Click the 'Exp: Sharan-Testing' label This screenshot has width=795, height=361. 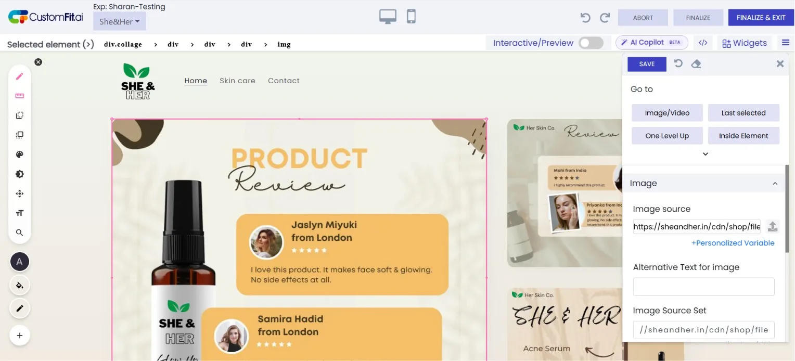(129, 7)
